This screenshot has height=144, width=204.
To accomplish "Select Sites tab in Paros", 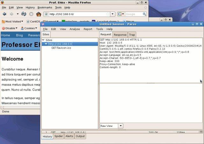I will (46, 34).
